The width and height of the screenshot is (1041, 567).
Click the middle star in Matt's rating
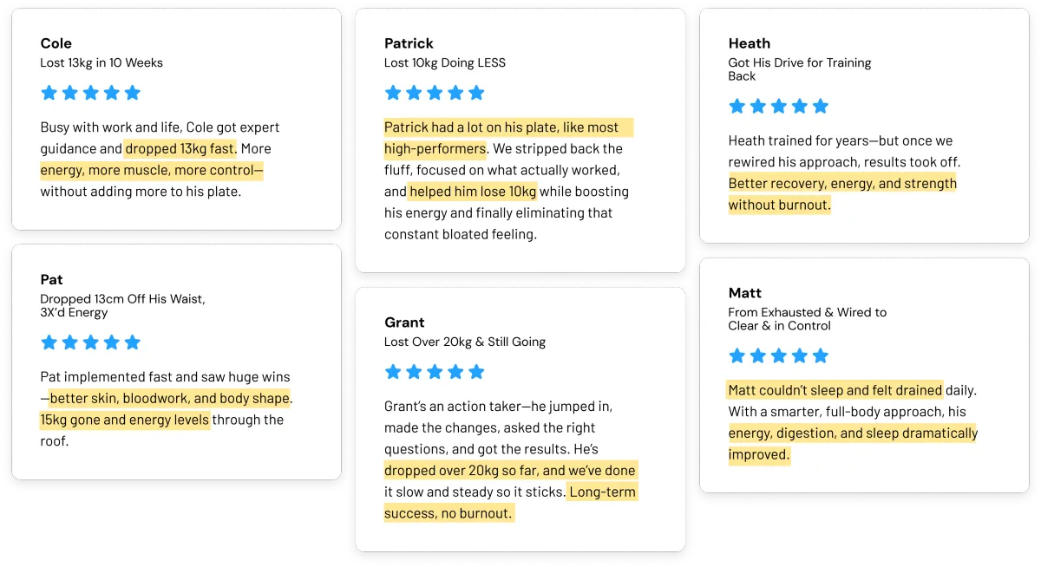pos(779,355)
